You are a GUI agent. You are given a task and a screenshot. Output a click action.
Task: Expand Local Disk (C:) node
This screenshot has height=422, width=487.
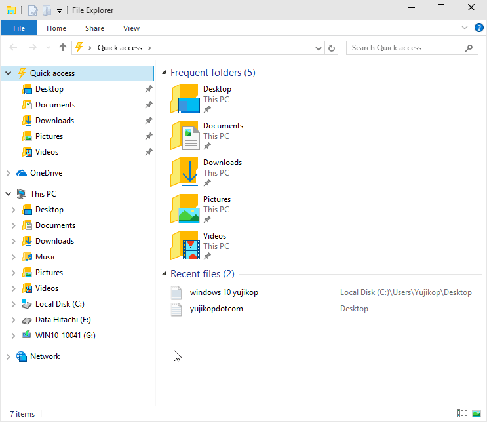coord(13,304)
